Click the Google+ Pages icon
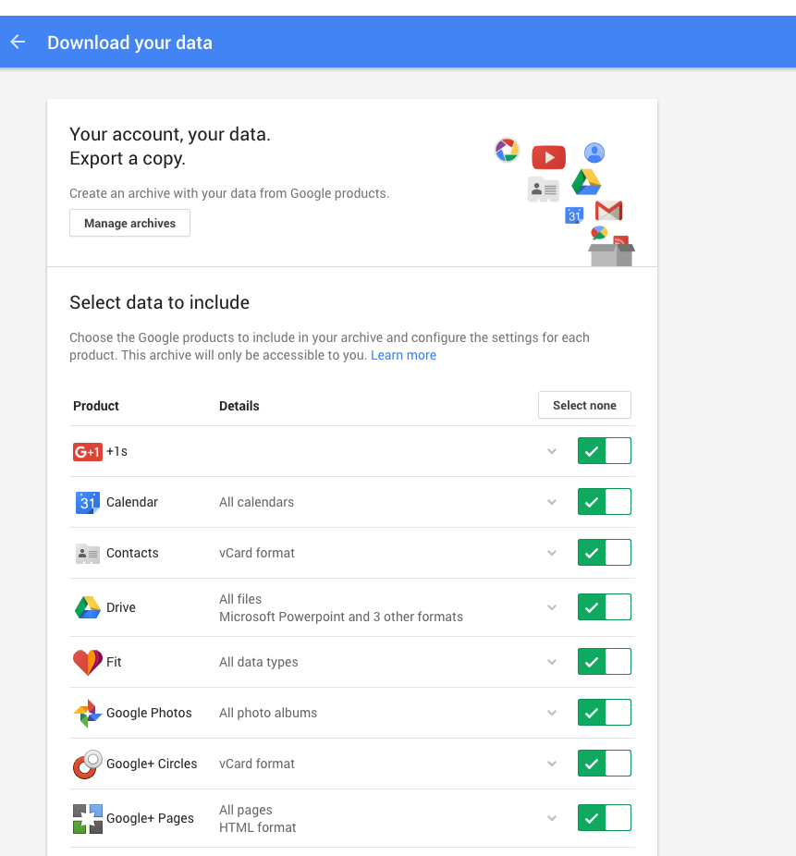Image resolution: width=796 pixels, height=856 pixels. 87,818
